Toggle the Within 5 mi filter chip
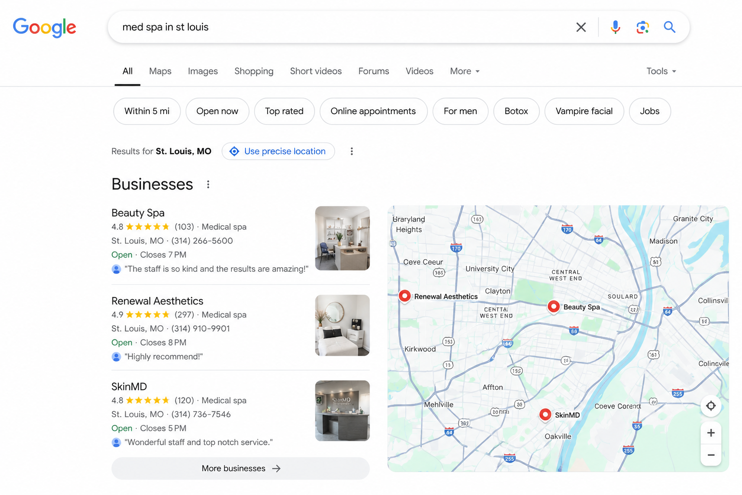Image resolution: width=742 pixels, height=495 pixels. pos(147,111)
